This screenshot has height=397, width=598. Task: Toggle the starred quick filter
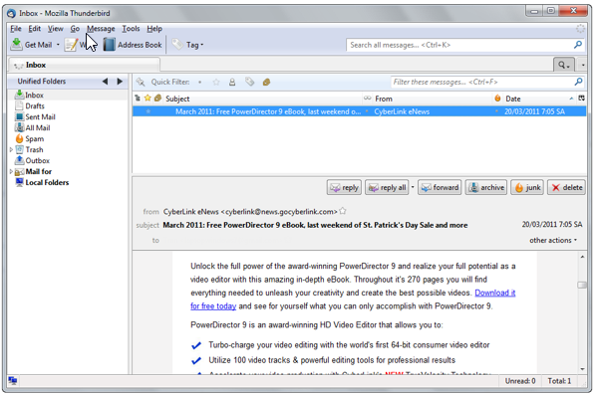point(216,82)
